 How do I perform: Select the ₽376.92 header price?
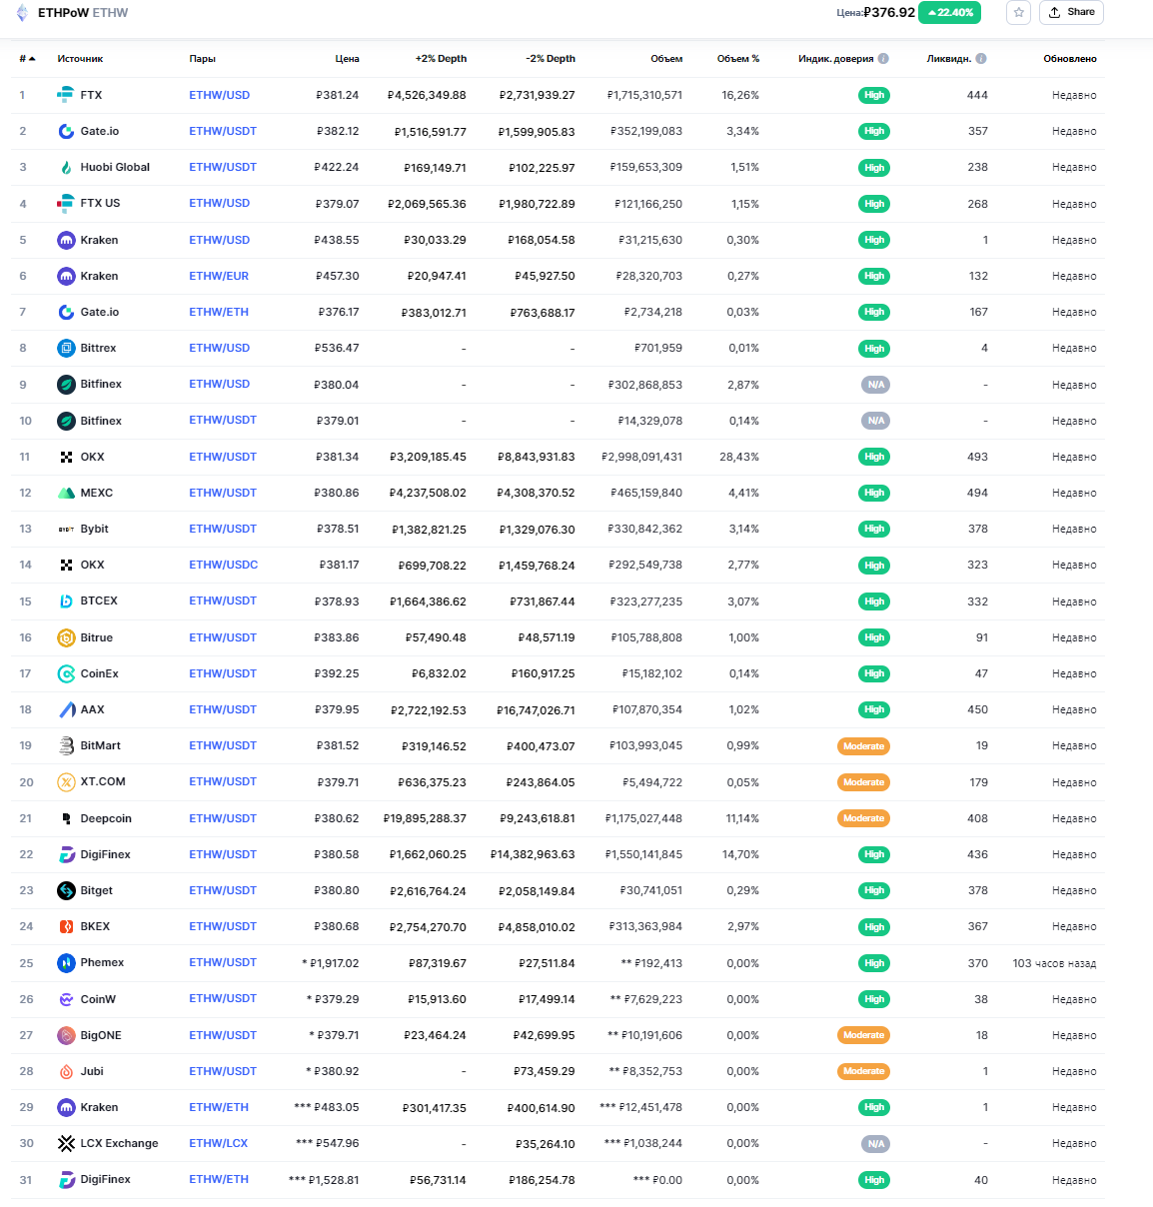(x=889, y=12)
